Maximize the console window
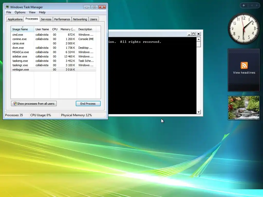The width and height of the screenshot is (263, 197). (x=194, y=34)
